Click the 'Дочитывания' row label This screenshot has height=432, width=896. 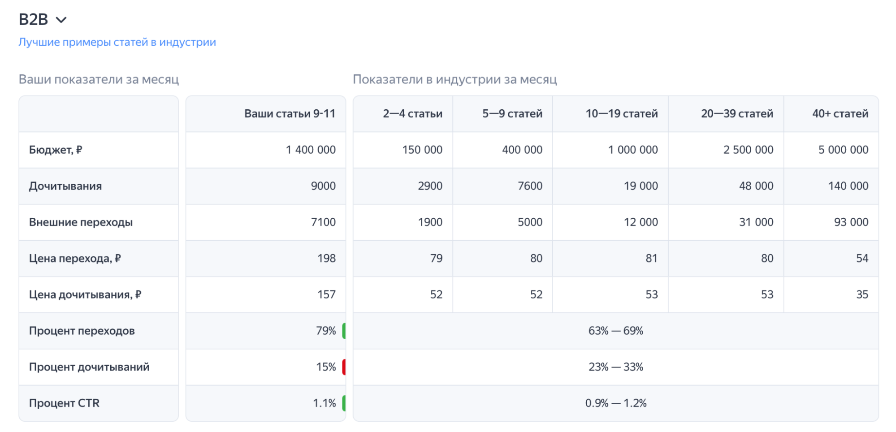pyautogui.click(x=65, y=186)
